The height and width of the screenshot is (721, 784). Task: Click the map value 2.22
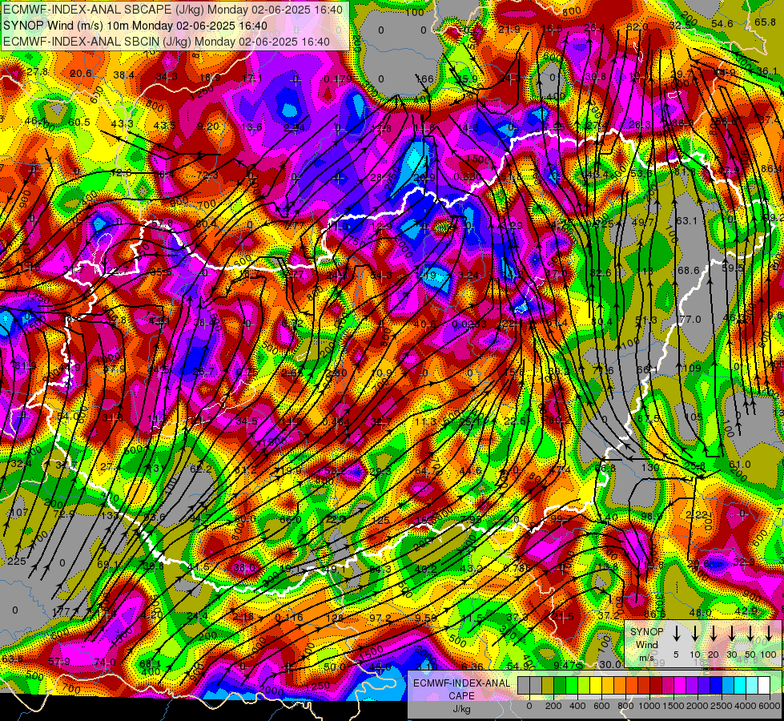pyautogui.click(x=697, y=515)
